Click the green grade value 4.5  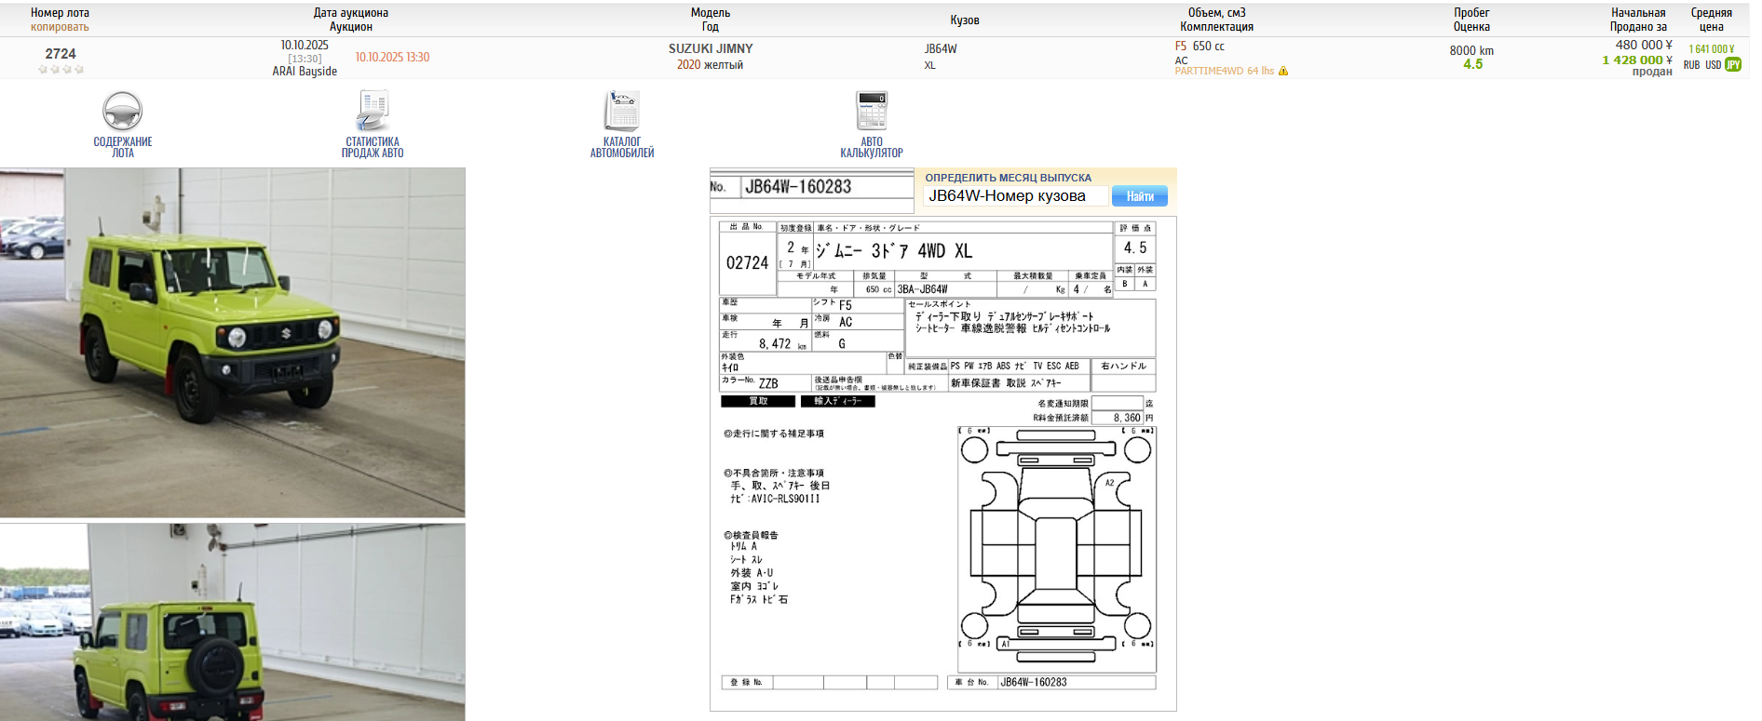[x=1472, y=64]
